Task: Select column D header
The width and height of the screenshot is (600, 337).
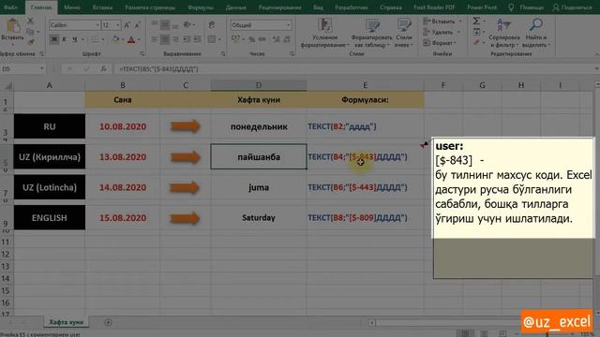Action: (259, 85)
